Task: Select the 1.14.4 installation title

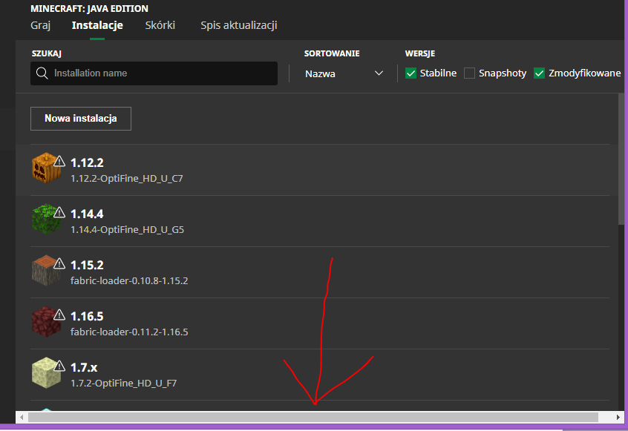Action: click(x=87, y=214)
